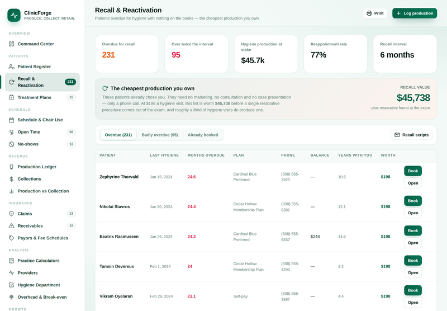
Task: Click the Recall interval 6 months card
Action: (405, 54)
